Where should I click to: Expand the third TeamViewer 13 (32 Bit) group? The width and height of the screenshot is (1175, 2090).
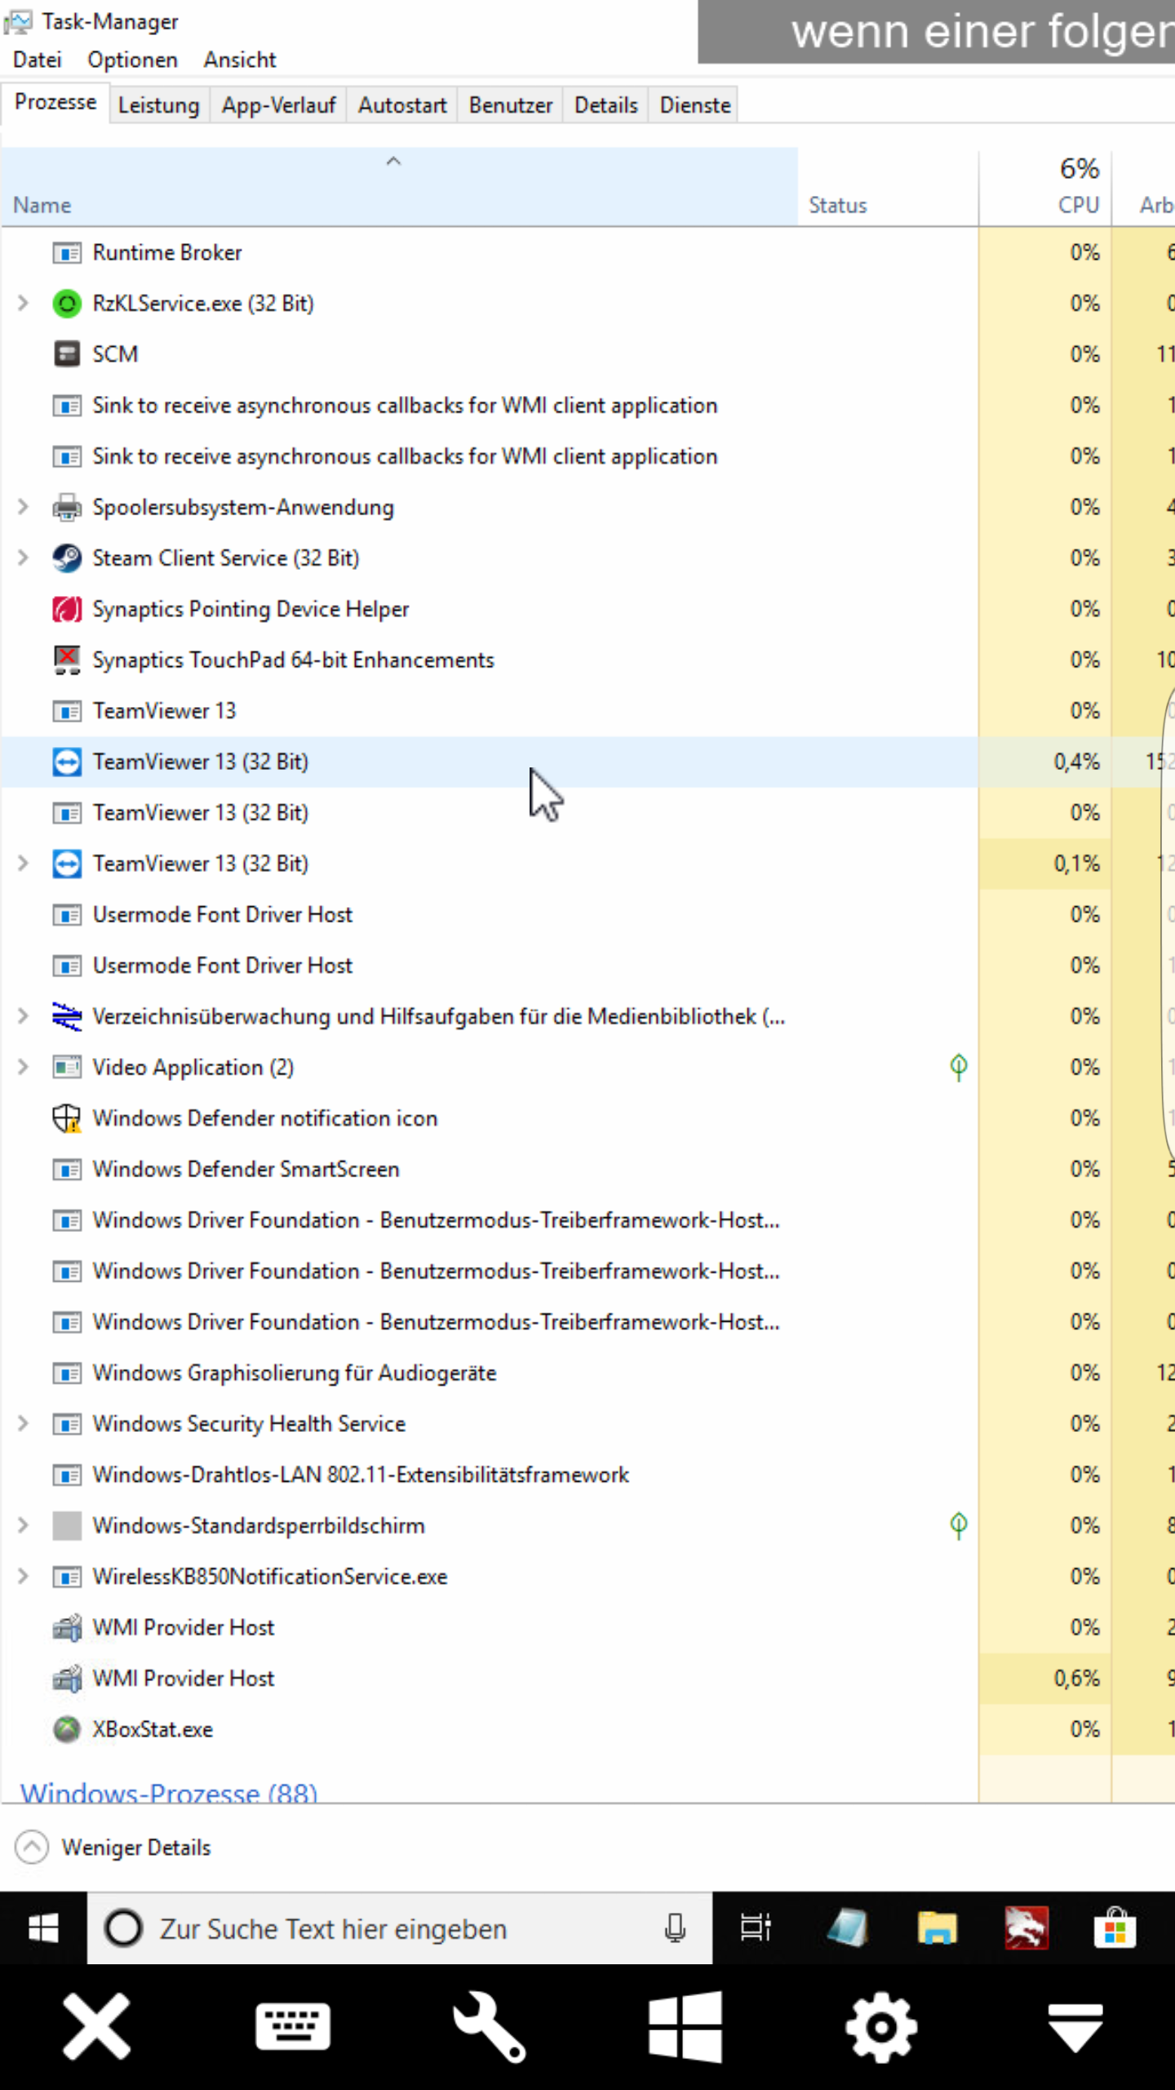click(x=23, y=864)
